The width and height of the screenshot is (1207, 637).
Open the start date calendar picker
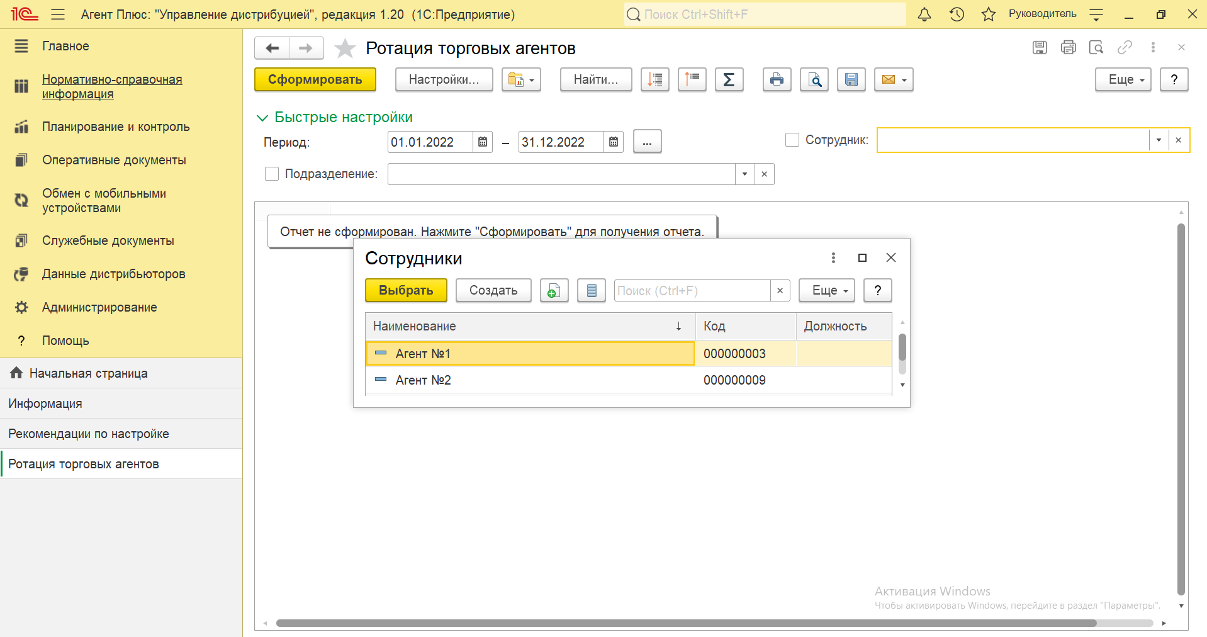pos(483,142)
